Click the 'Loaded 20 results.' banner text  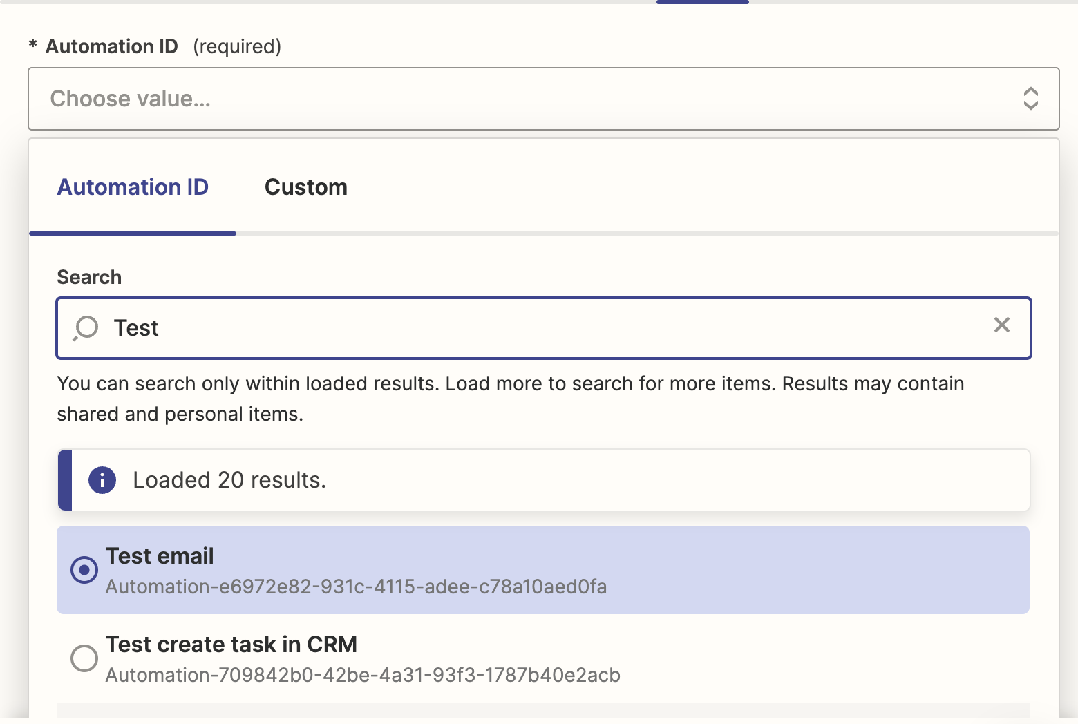229,480
